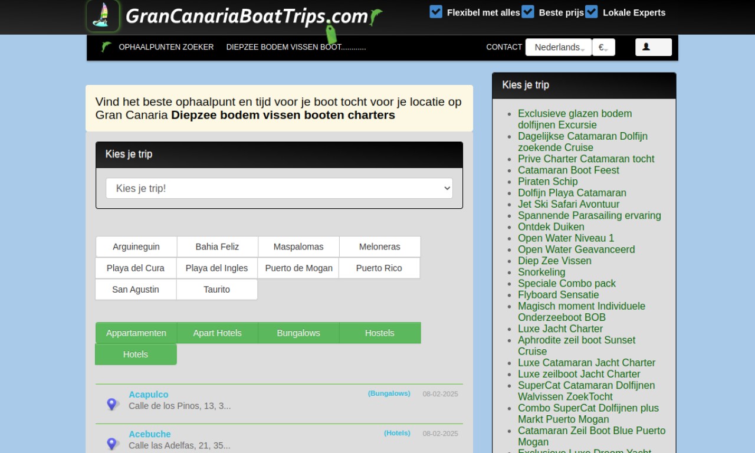Open the Ontdek Duiken link
755x453 pixels.
[551, 226]
